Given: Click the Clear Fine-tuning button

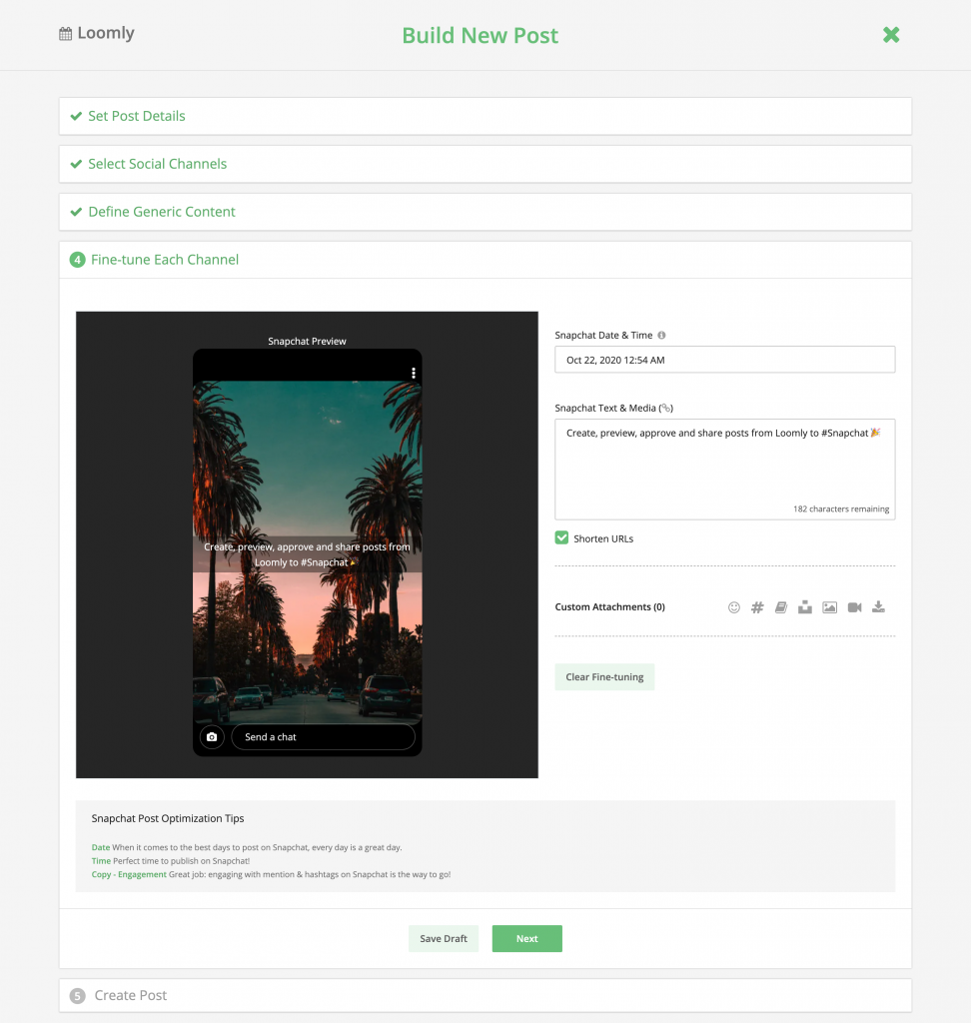Looking at the screenshot, I should [x=604, y=677].
